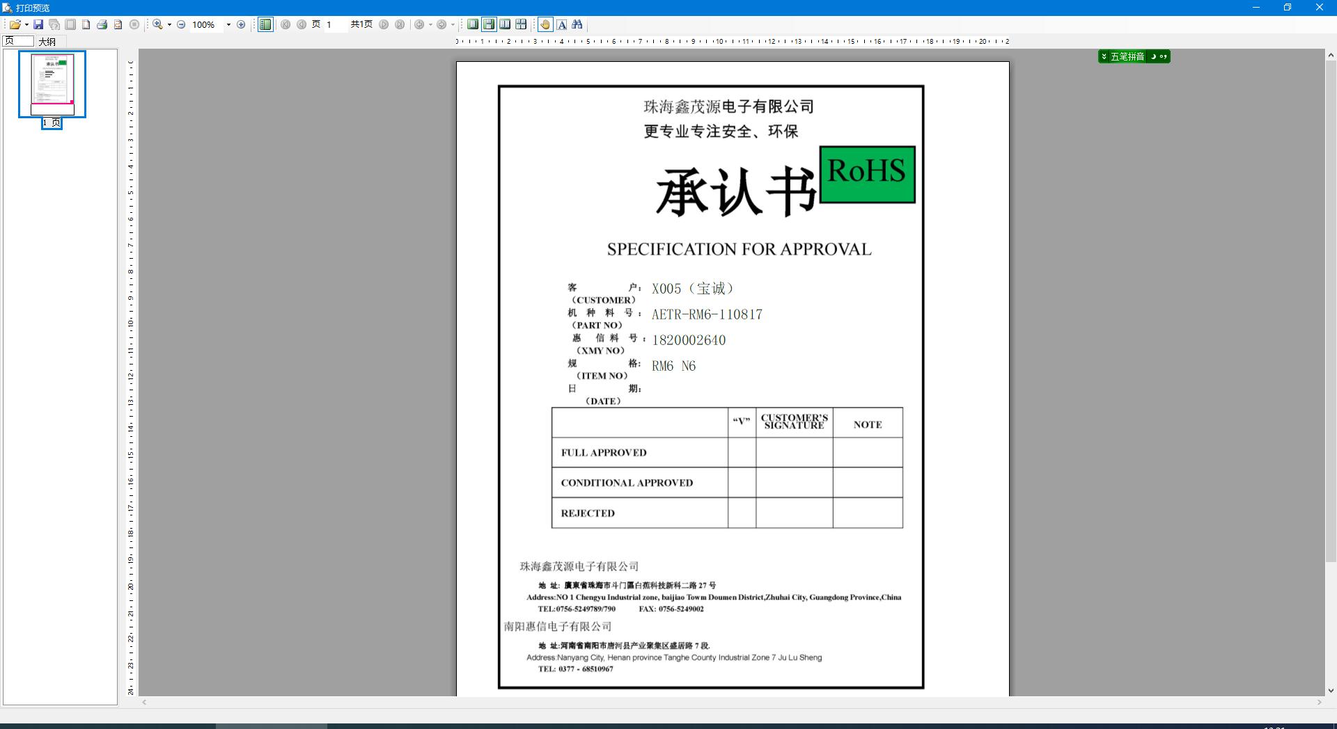Screen dimensions: 1337x729
Task: Click the grayed stop icon
Action: [134, 24]
